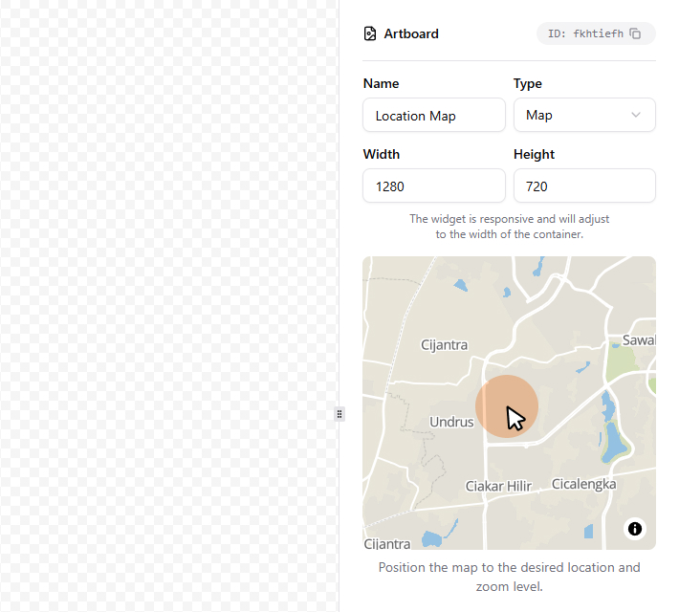Viewport: 679px width, 612px height.
Task: Focus the Name field with Location Map
Action: pos(433,115)
